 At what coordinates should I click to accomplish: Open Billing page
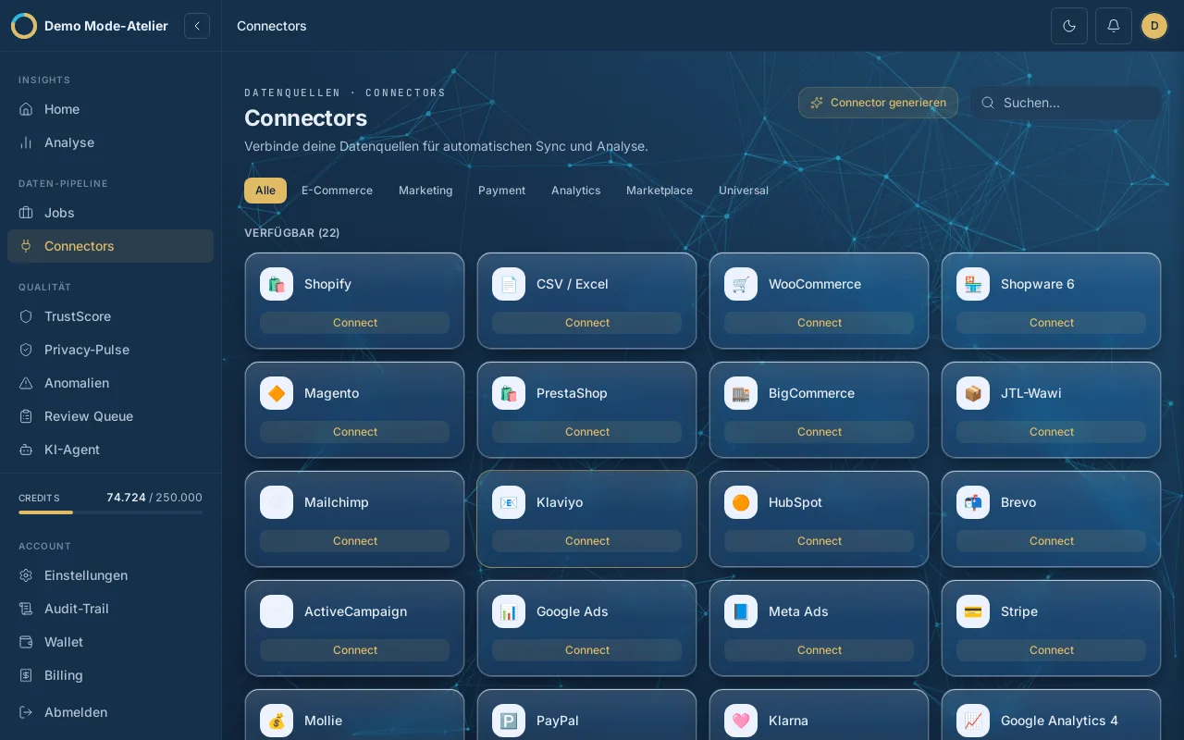110,675
